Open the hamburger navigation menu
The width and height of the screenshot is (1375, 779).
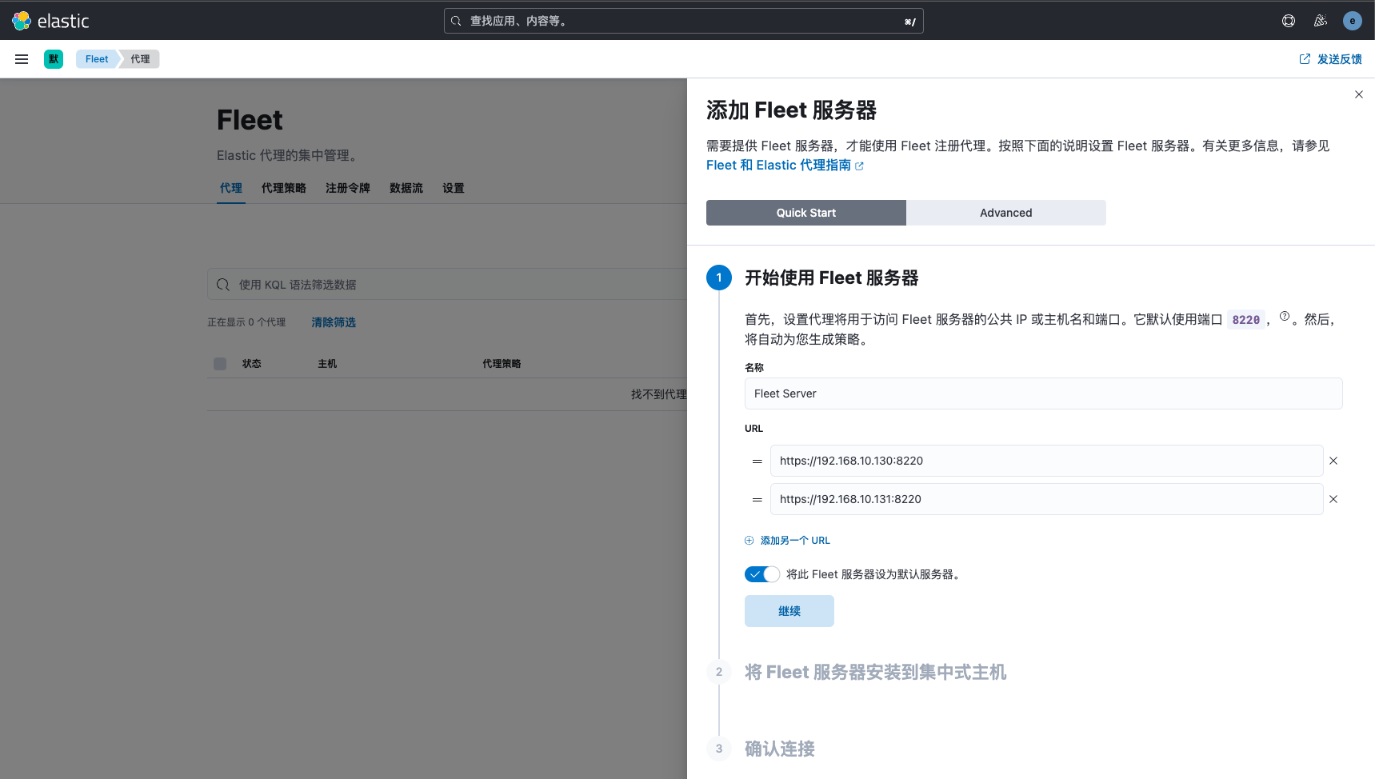point(22,59)
